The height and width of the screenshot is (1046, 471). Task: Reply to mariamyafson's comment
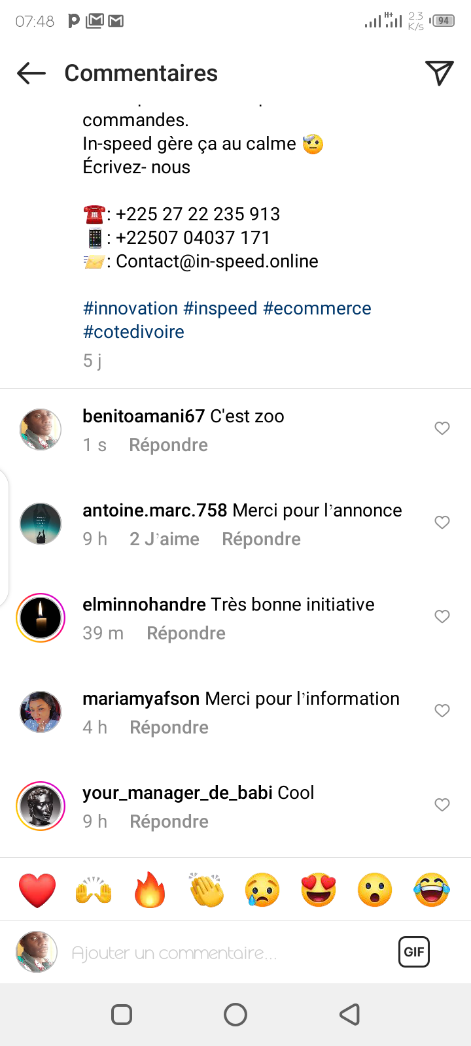(x=169, y=728)
